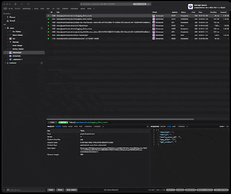Click Messenger client icon on the HEAD request row
The image size is (231, 194).
tap(154, 38)
